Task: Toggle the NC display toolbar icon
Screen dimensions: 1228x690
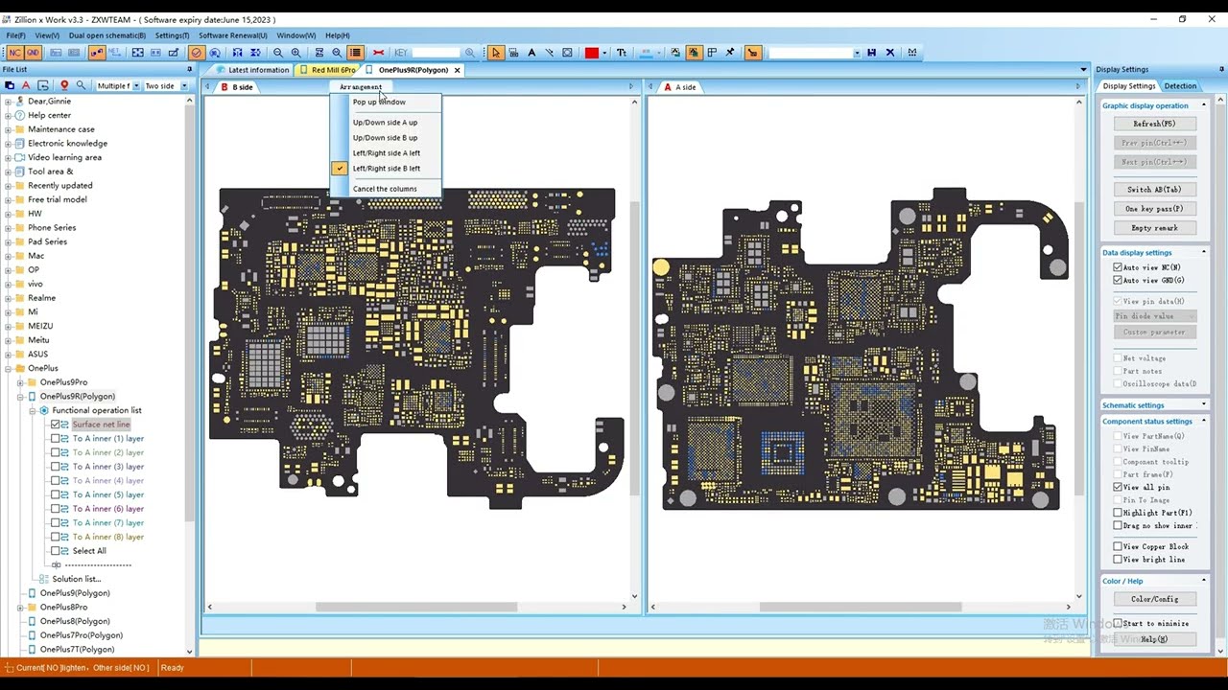Action: tap(15, 53)
